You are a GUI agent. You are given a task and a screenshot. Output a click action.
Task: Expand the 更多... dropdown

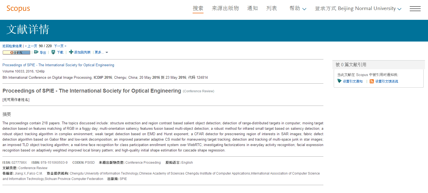(101, 52)
